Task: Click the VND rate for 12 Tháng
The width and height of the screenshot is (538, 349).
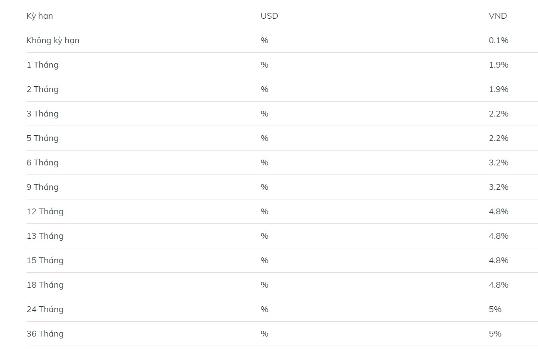Action: coord(499,211)
